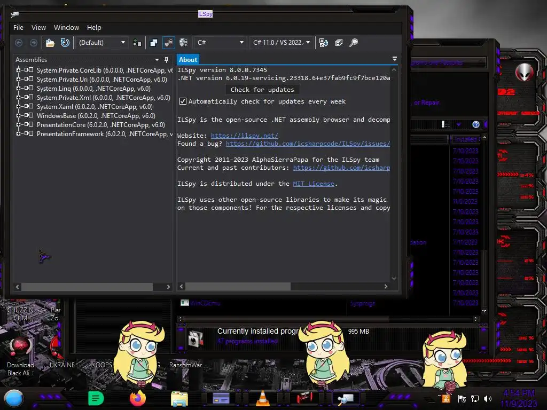Click the ILSpy window title bar icon
The image size is (547, 410).
pyautogui.click(x=14, y=14)
